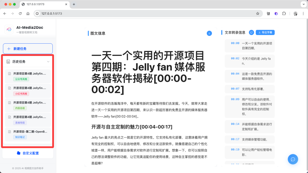Copy transcript with the round copy icon
308x173 pixels.
(252, 32)
